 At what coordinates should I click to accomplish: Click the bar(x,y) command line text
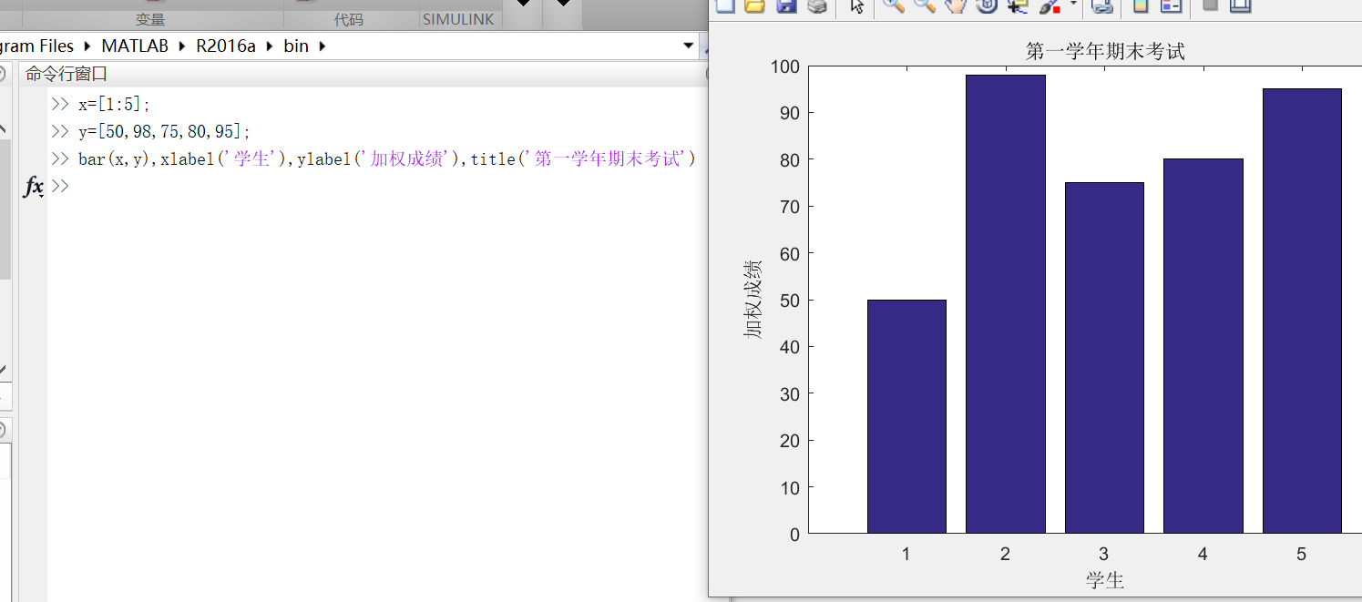(x=387, y=158)
